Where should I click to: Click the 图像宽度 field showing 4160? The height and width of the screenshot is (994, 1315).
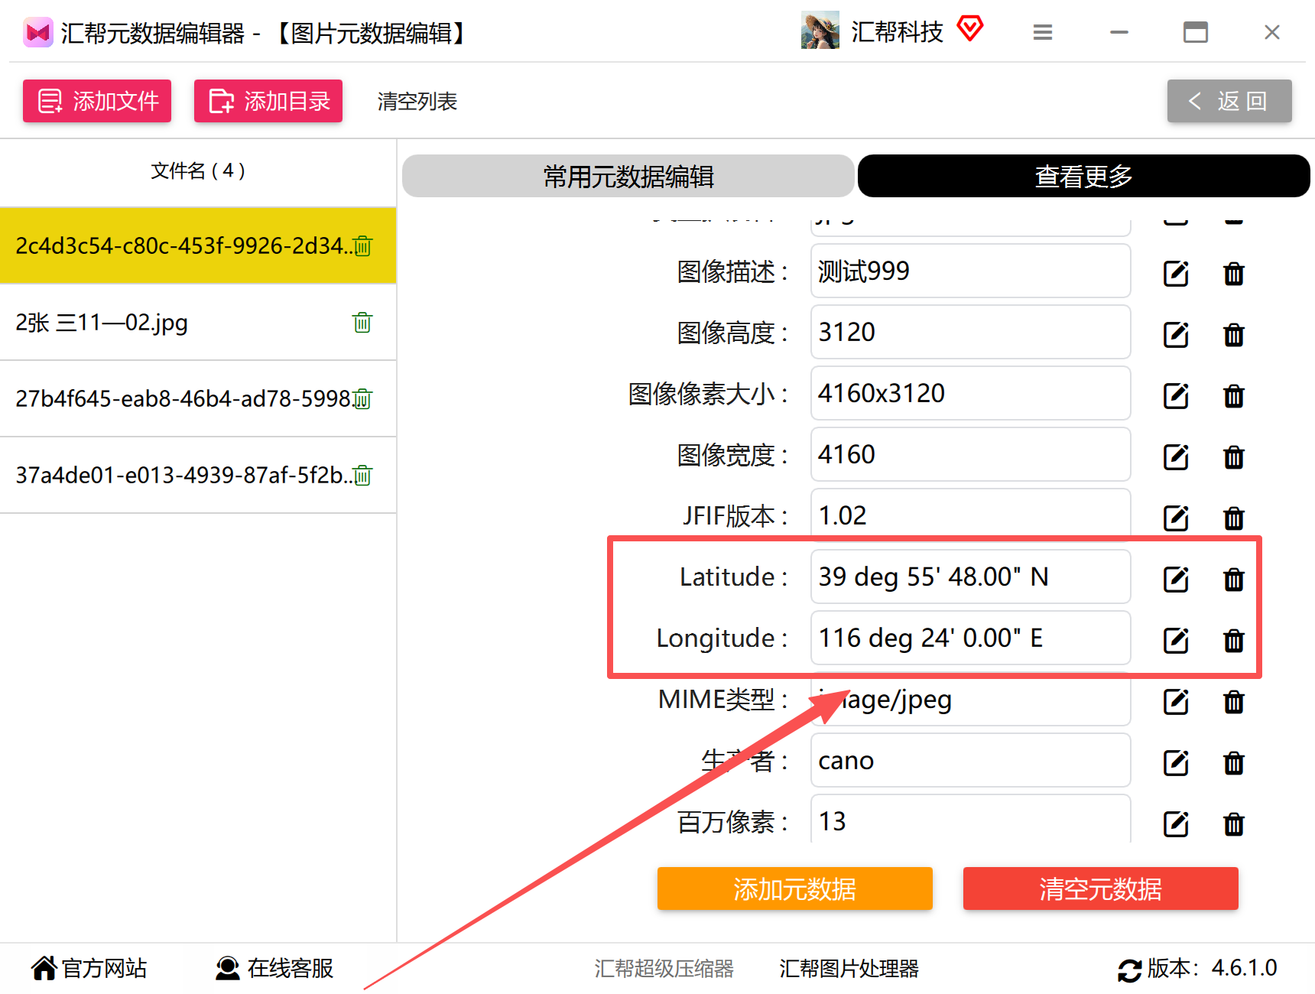tap(970, 454)
